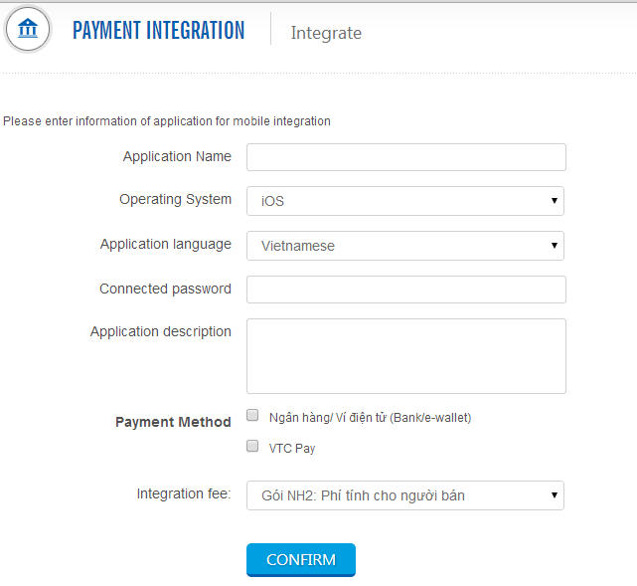The height and width of the screenshot is (586, 637).
Task: Click the Operating System dropdown arrow
Action: point(554,201)
